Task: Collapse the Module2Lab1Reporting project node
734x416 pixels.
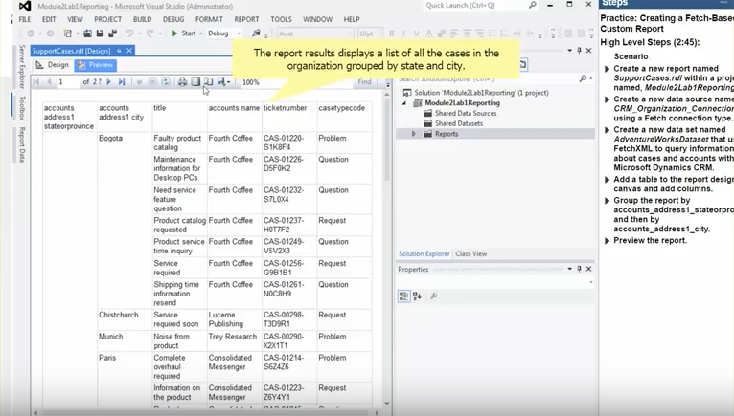Action: click(404, 103)
